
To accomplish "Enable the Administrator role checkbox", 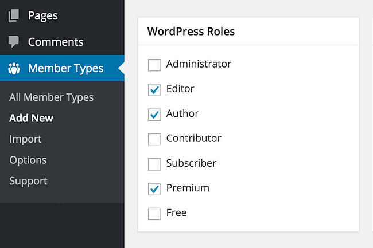I will point(154,65).
